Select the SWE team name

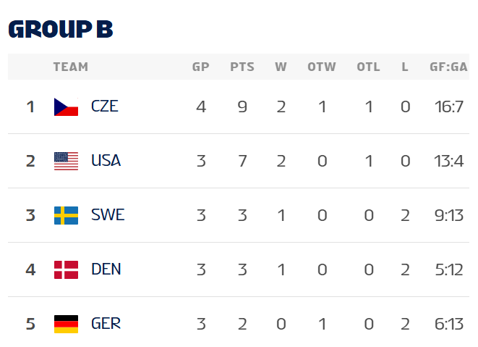(x=108, y=215)
